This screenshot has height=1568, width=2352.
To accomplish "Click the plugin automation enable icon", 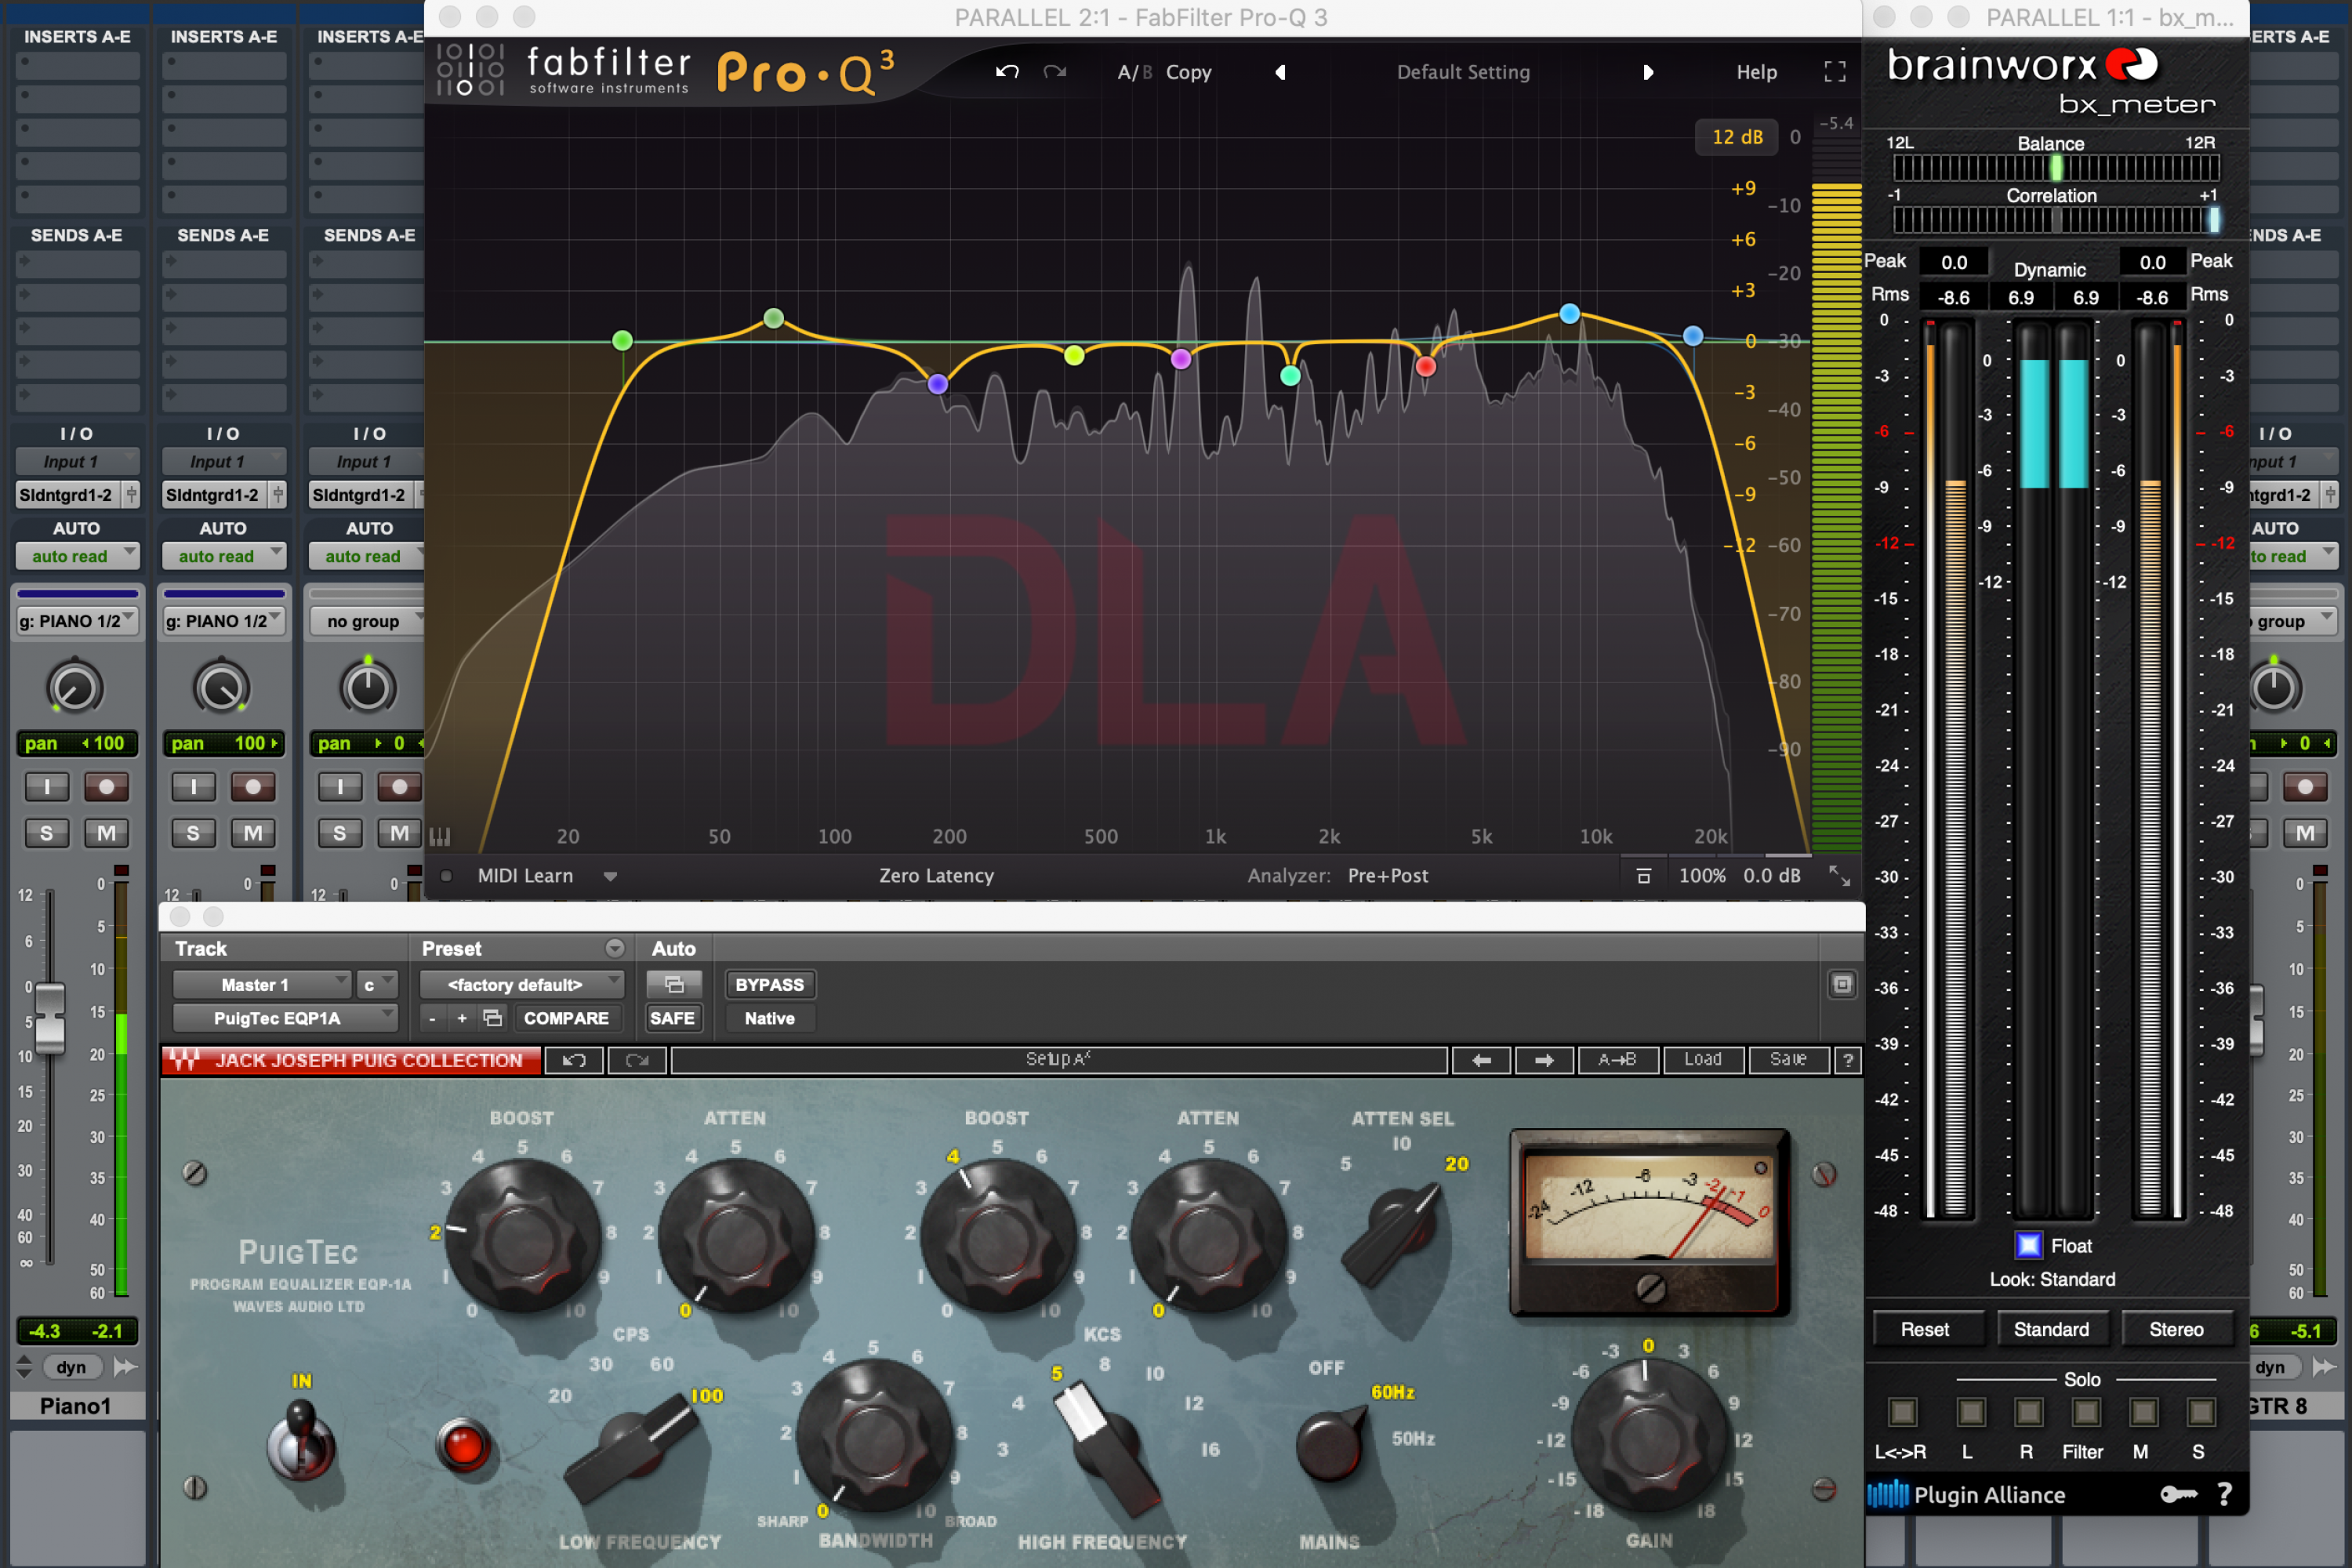I will point(674,985).
